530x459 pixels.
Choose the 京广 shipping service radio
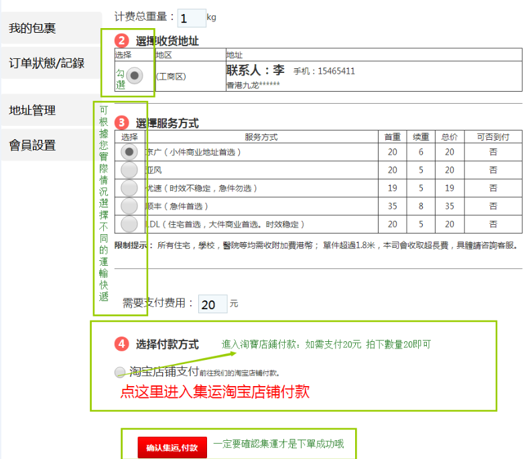tap(129, 152)
